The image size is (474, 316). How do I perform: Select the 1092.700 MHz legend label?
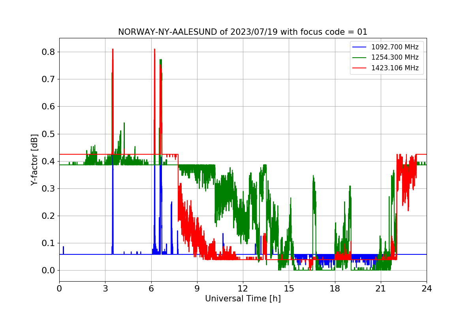395,47
